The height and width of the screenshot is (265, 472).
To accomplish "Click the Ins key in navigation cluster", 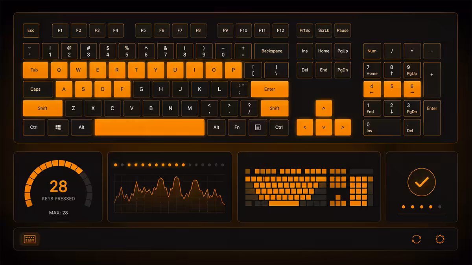I will click(x=305, y=51).
